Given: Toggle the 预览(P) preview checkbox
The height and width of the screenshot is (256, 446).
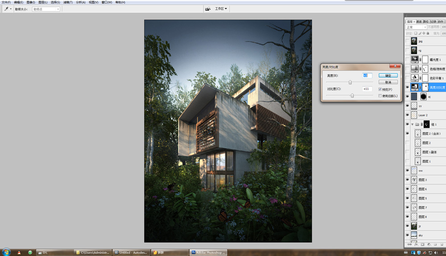Looking at the screenshot, I should pos(380,89).
